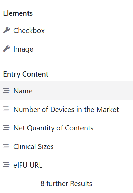The width and height of the screenshot is (133, 193).
Task: Click the lines icon next to Name
Action: [6, 90]
